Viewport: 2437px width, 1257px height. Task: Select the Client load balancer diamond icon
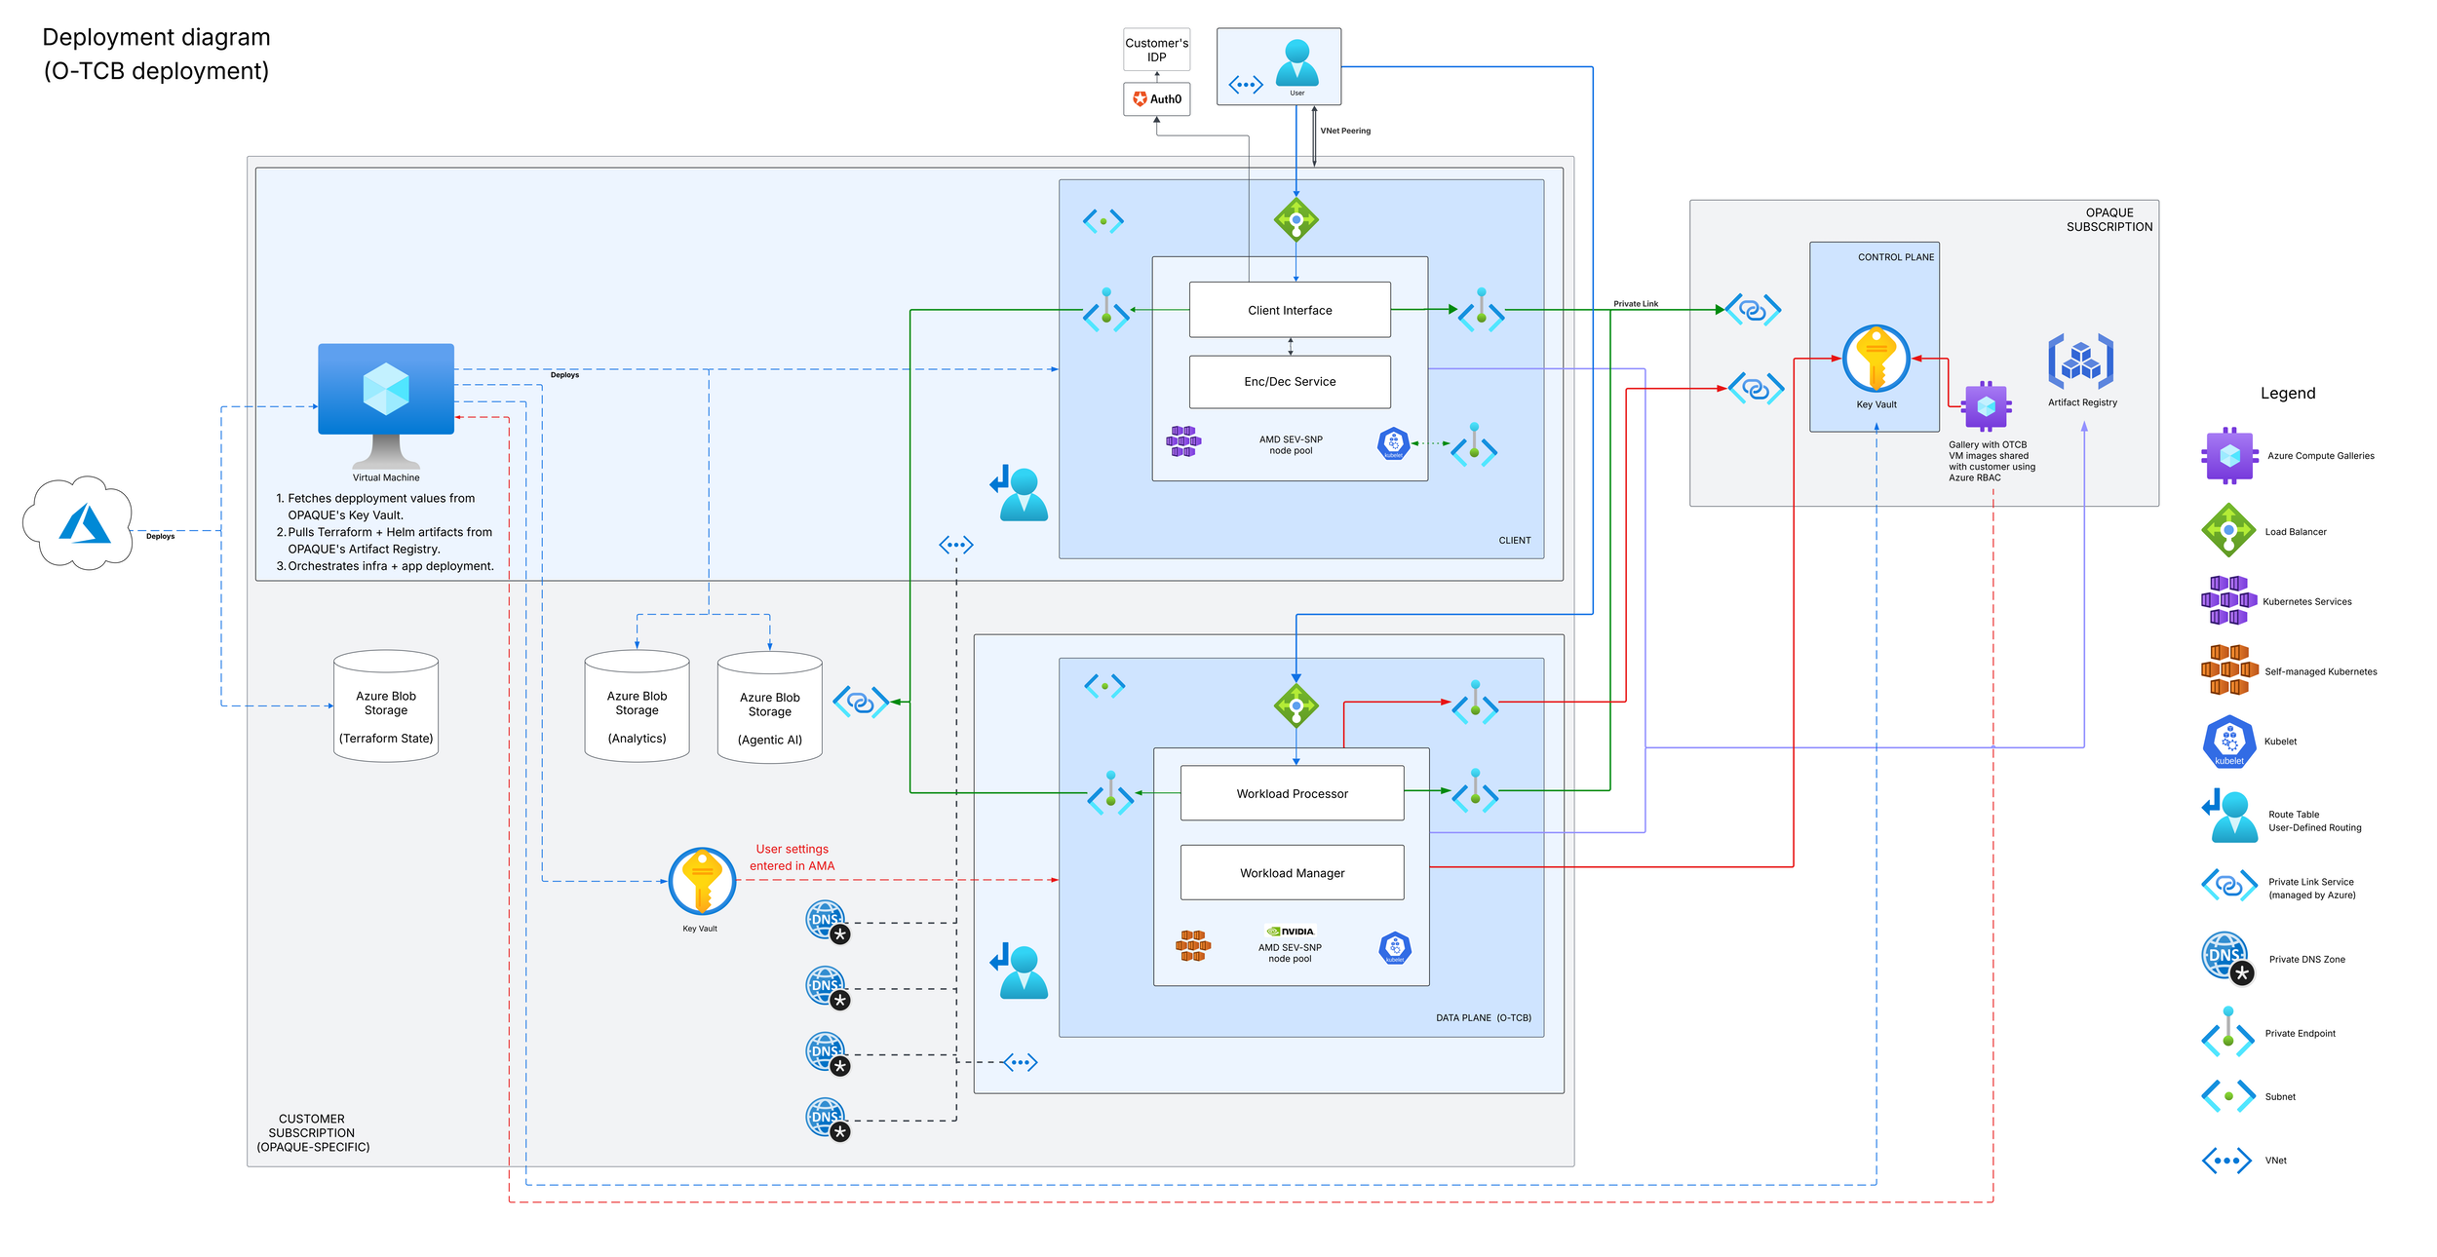tap(1296, 220)
